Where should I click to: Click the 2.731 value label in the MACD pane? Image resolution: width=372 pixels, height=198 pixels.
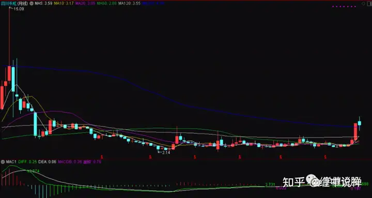[x=270, y=185]
